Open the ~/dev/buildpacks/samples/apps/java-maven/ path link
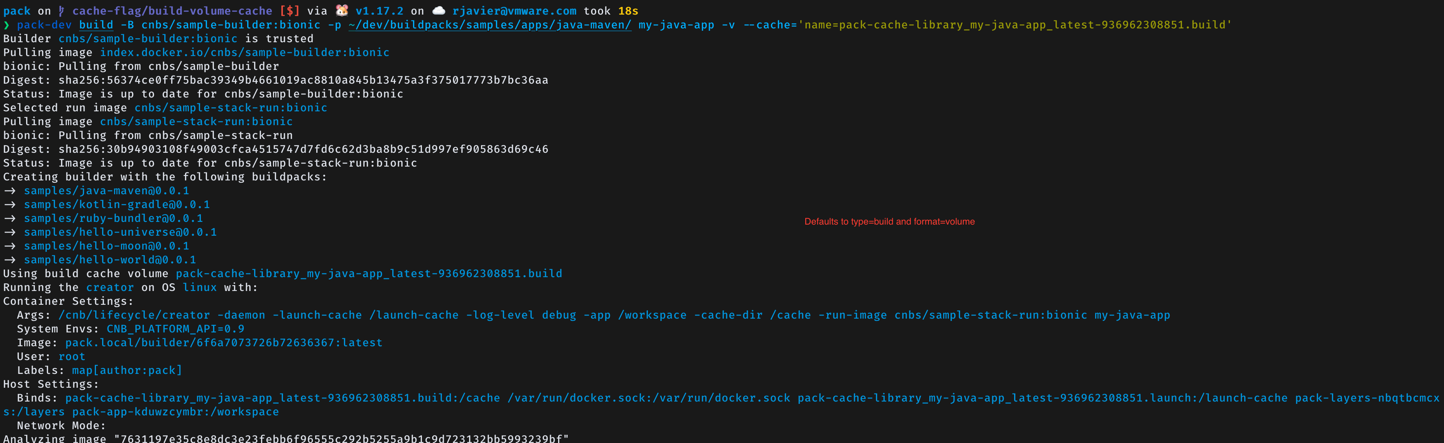This screenshot has width=1444, height=443. coord(489,25)
